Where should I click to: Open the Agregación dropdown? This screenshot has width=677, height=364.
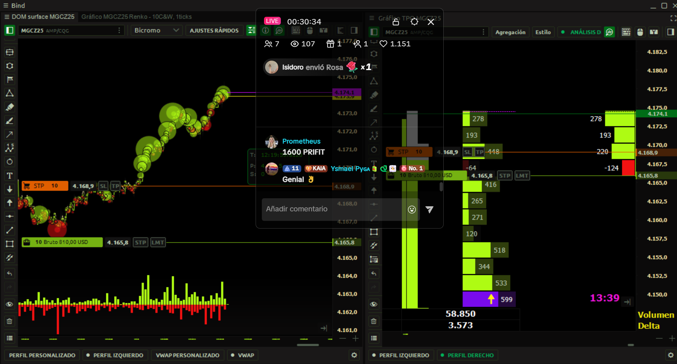(x=510, y=32)
